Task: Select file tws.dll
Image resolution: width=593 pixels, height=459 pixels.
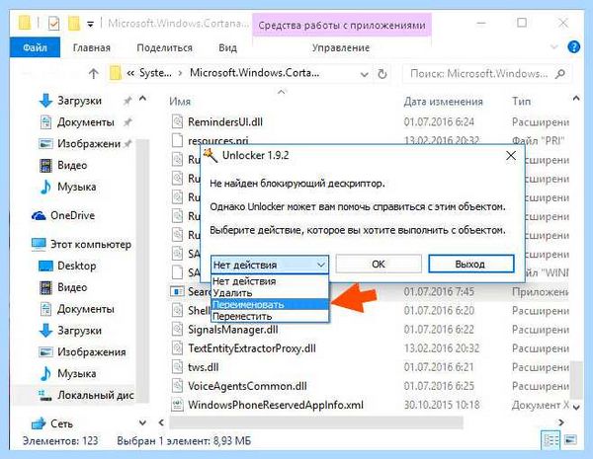Action: [x=204, y=367]
